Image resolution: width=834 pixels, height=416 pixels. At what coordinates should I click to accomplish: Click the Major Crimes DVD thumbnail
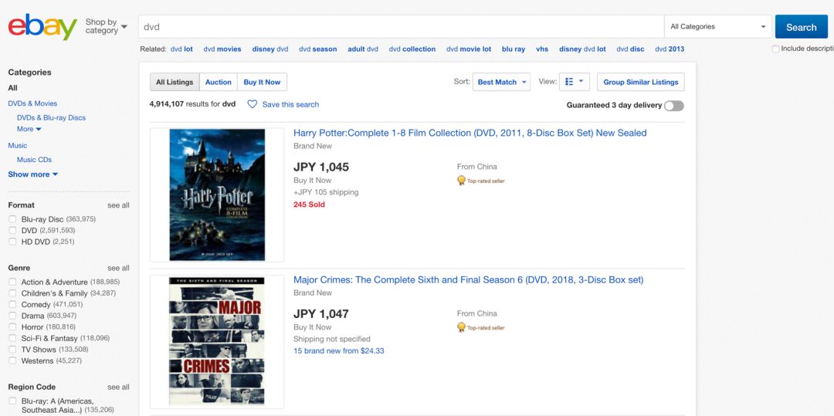click(x=217, y=342)
